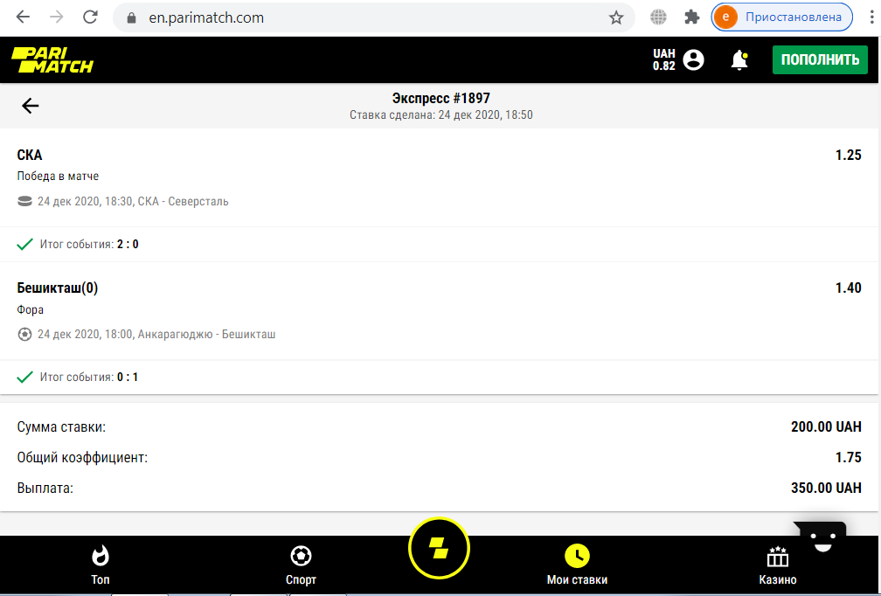Viewport: 881px width, 596px height.
Task: Click the Выплата label
Action: [45, 489]
